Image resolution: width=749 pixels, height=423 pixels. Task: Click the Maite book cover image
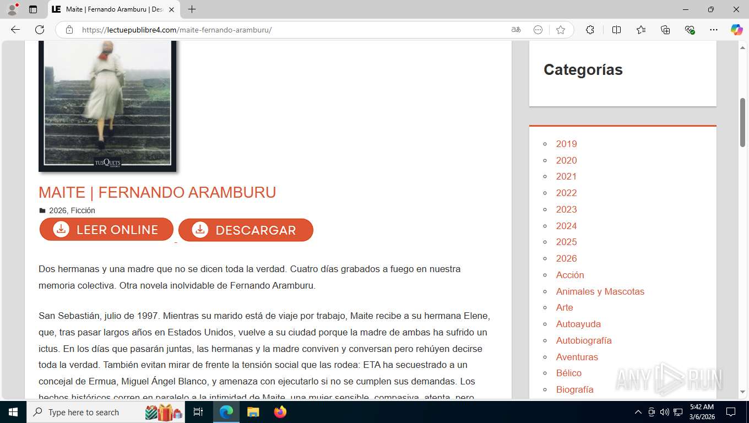click(107, 106)
